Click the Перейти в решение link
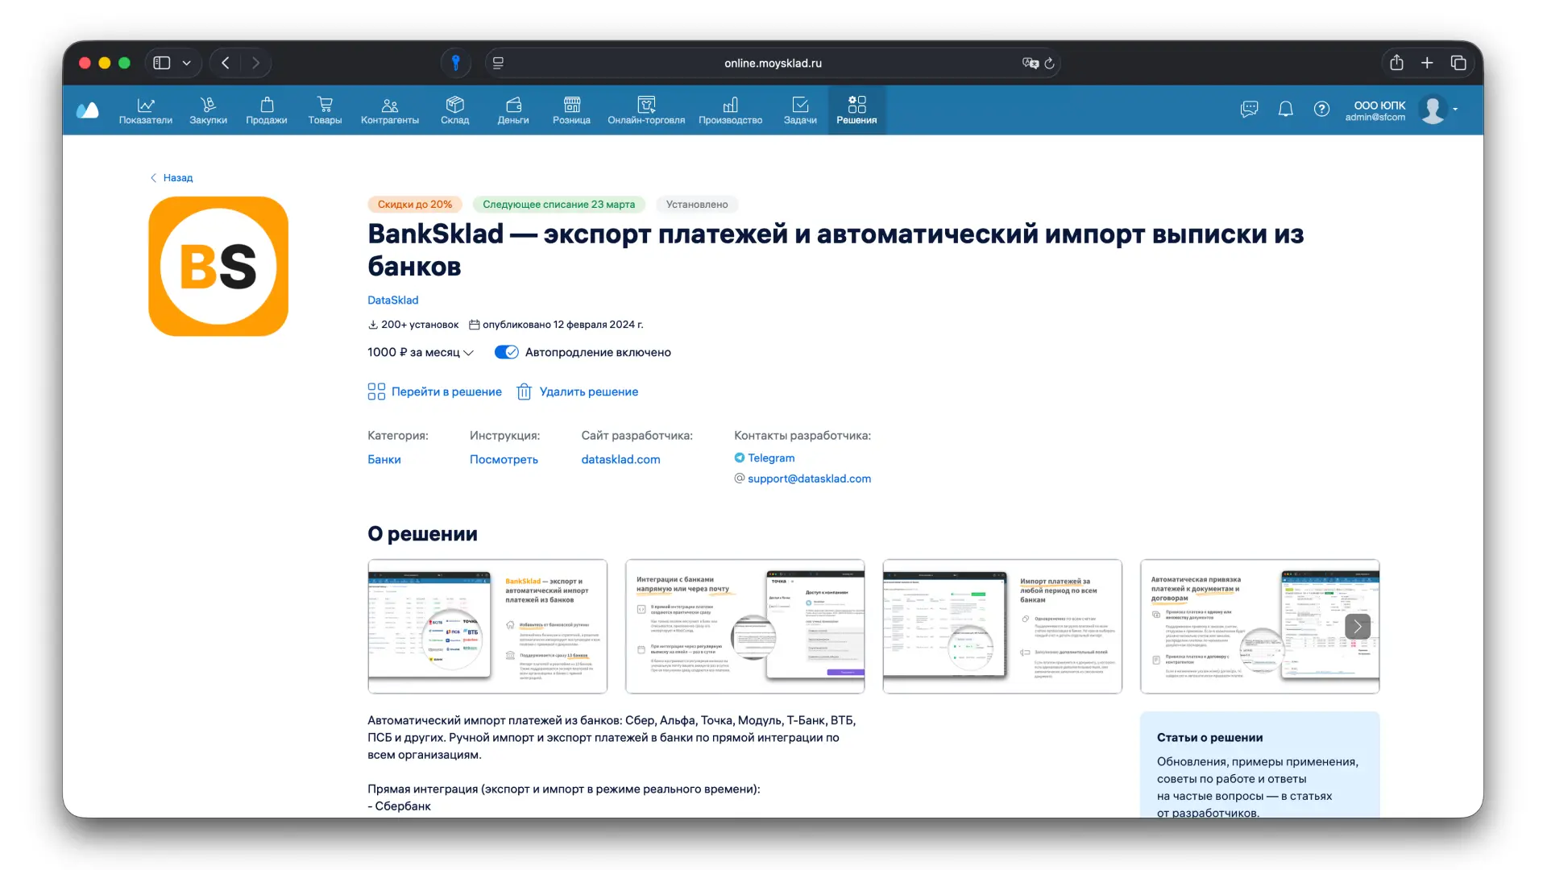1547x870 pixels. pyautogui.click(x=446, y=391)
